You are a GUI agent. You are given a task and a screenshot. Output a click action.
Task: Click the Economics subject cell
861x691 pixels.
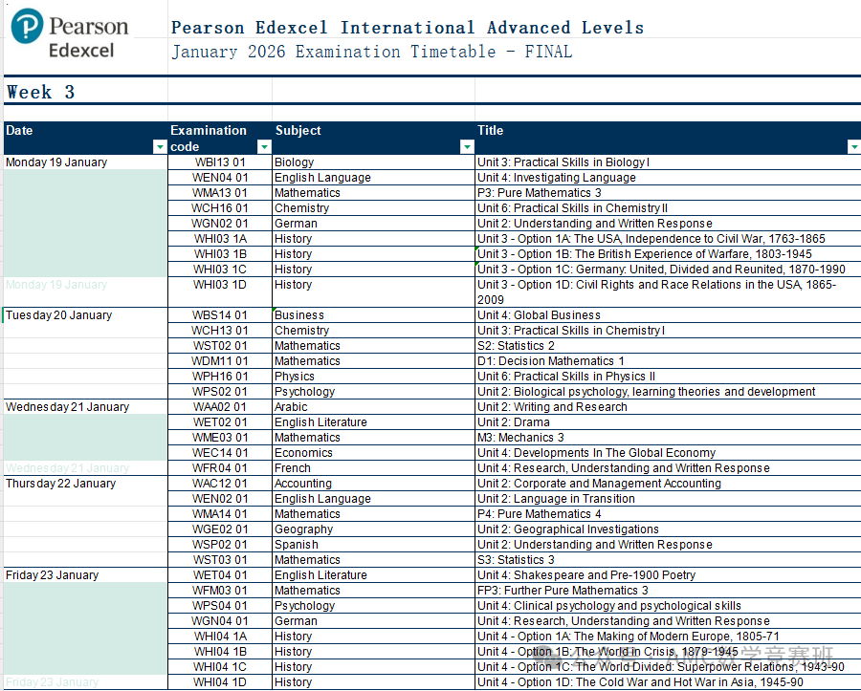(x=303, y=453)
